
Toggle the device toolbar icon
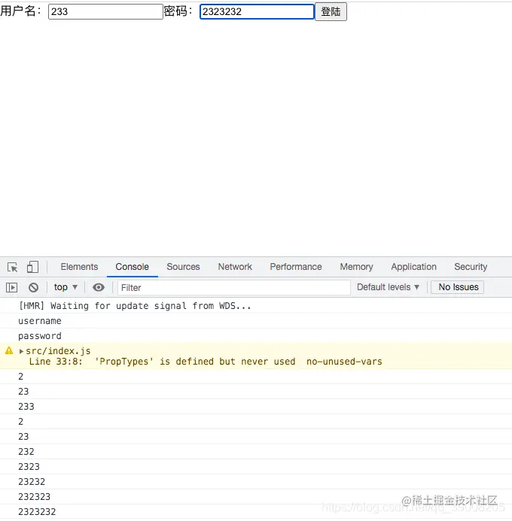(32, 267)
